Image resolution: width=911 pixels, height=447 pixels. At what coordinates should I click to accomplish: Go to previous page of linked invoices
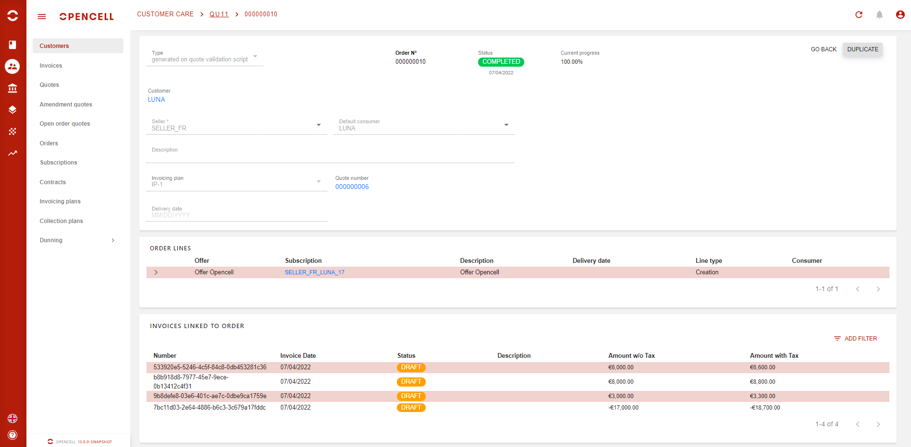(x=858, y=424)
